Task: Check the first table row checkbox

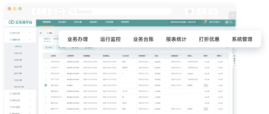Action: tap(46, 62)
